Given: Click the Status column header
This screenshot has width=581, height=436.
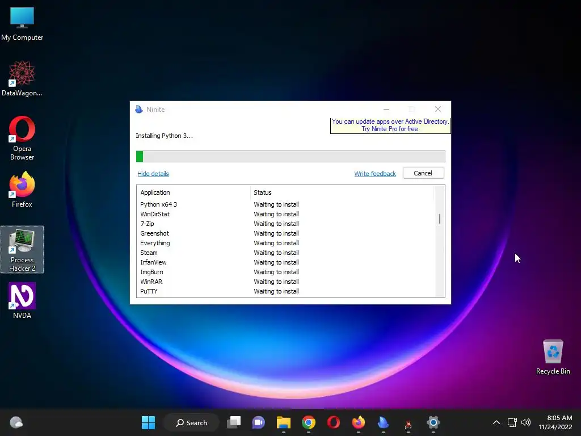Looking at the screenshot, I should click(x=342, y=192).
